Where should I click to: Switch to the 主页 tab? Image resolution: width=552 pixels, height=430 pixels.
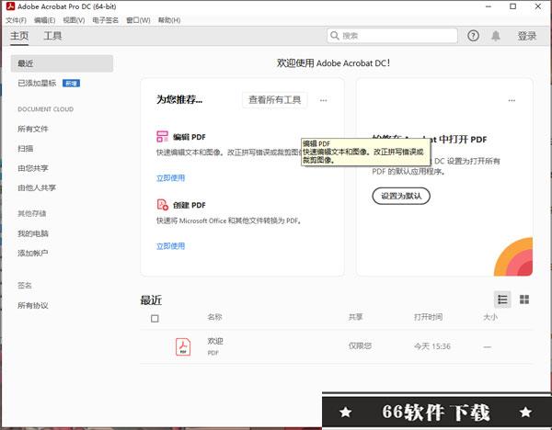pos(19,36)
